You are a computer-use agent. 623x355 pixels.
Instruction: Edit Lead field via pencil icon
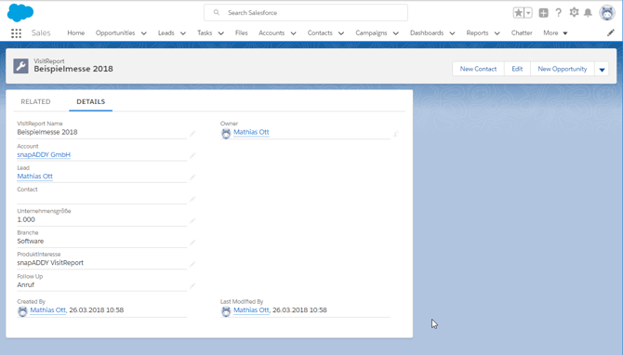click(x=192, y=177)
